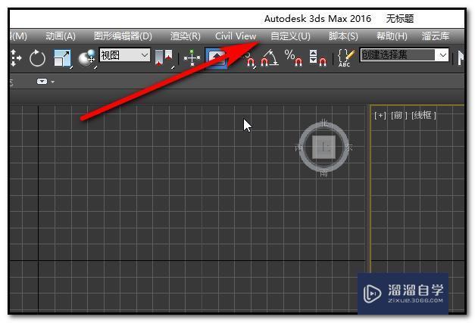The height and width of the screenshot is (323, 475).
Task: Activate the Select and Scale tool
Action: [x=62, y=57]
